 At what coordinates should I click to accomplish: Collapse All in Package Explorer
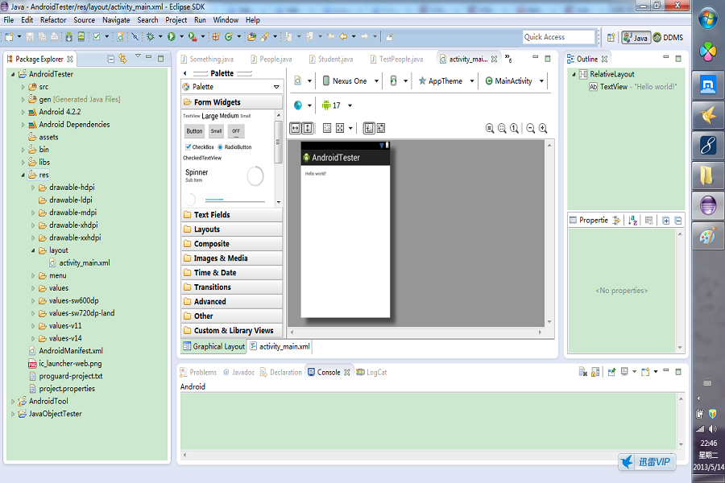(x=111, y=58)
